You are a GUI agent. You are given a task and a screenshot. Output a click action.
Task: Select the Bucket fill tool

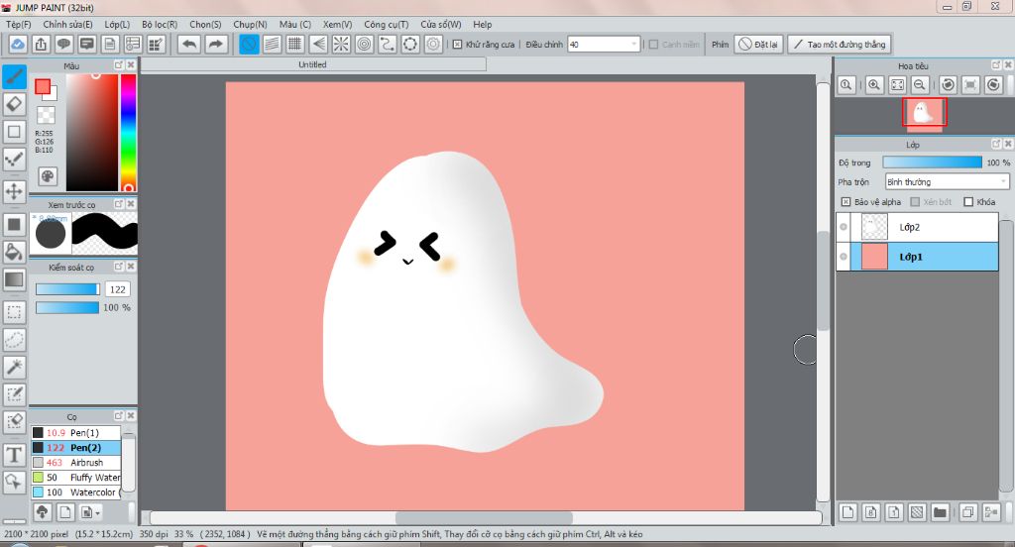[15, 252]
